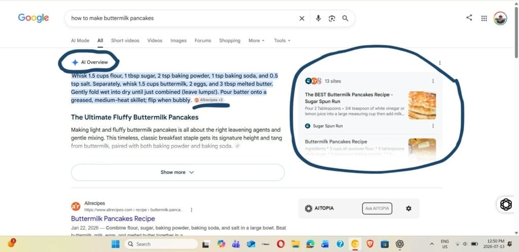
Task: Switch to the Videos tab
Action: [155, 41]
